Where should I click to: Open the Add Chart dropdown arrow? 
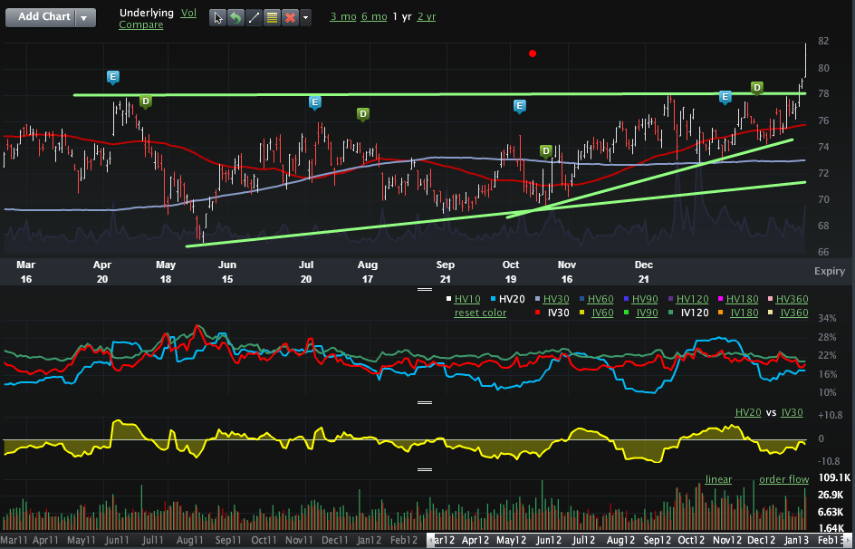point(84,18)
